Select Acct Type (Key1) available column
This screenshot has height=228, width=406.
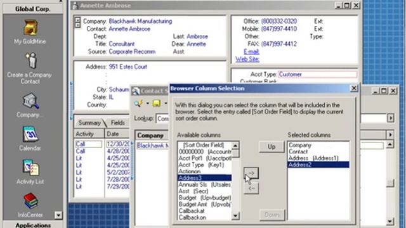pos(204,165)
